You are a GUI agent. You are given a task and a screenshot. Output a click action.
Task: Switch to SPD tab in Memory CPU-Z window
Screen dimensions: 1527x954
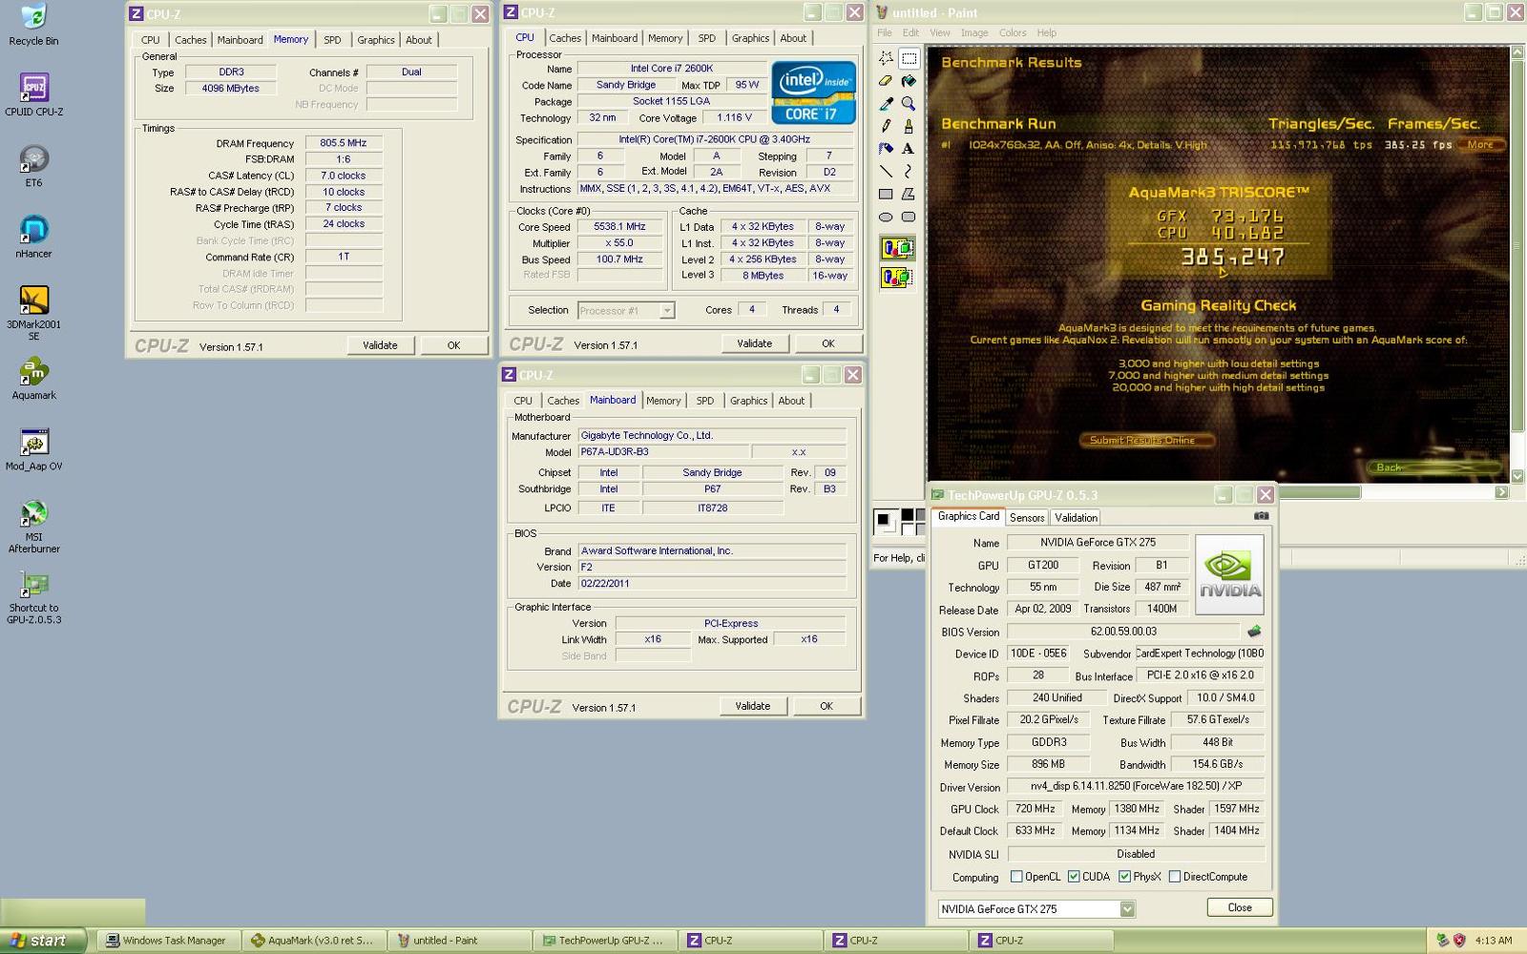(x=332, y=40)
